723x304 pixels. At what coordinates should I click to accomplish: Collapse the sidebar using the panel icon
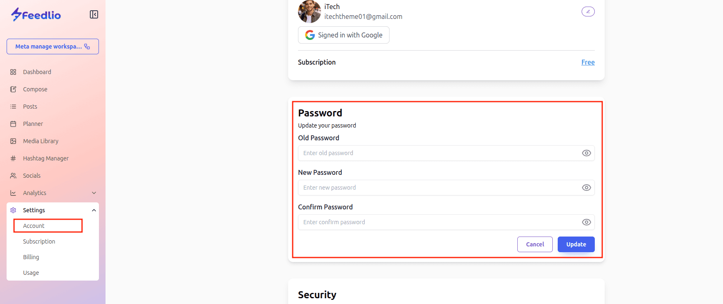(x=94, y=15)
